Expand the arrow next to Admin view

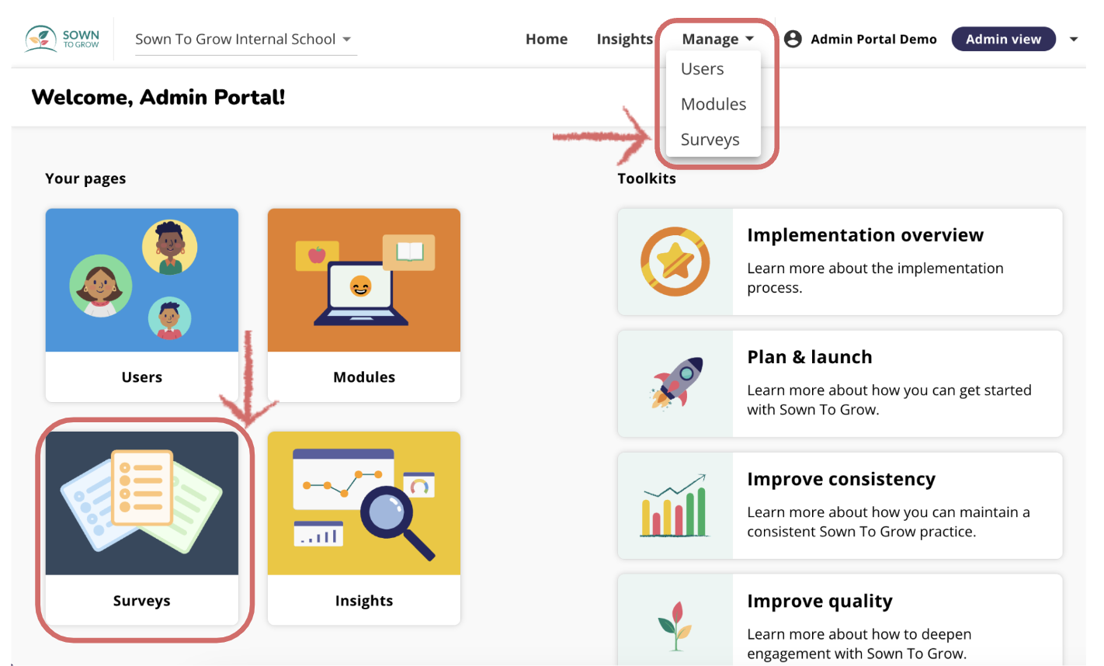click(x=1074, y=39)
